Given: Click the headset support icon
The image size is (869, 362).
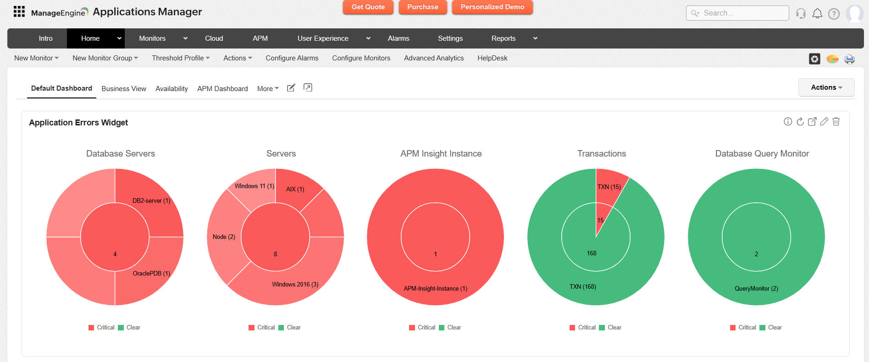Looking at the screenshot, I should 801,13.
